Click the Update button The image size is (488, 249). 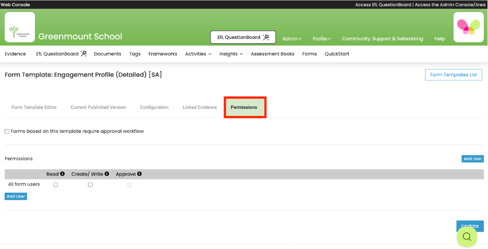470,226
